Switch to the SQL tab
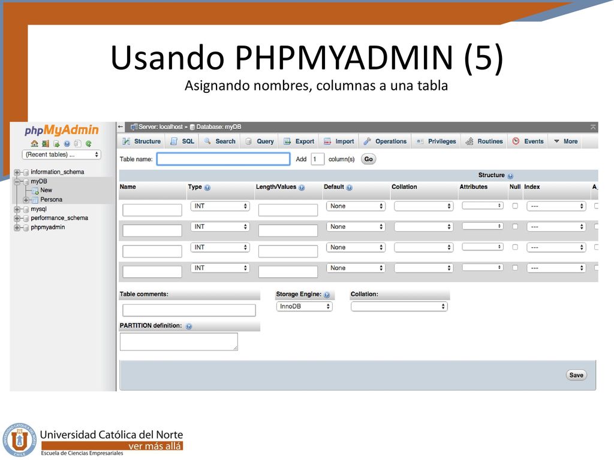This screenshot has width=614, height=460. click(x=182, y=141)
